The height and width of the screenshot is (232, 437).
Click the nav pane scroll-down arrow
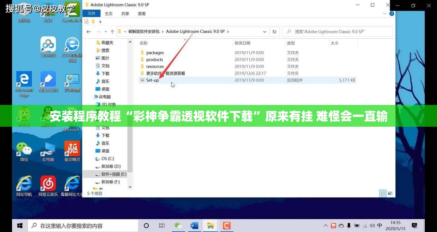pyautogui.click(x=130, y=187)
